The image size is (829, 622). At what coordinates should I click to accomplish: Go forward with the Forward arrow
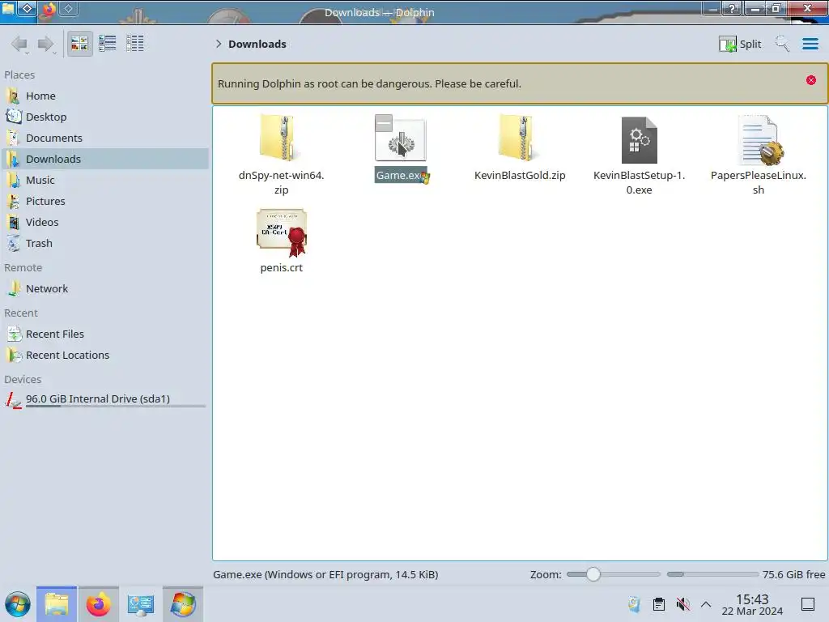pos(46,44)
